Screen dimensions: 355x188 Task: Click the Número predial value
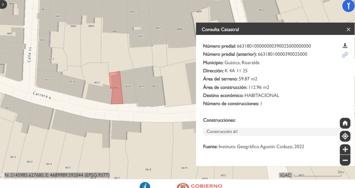point(274,46)
